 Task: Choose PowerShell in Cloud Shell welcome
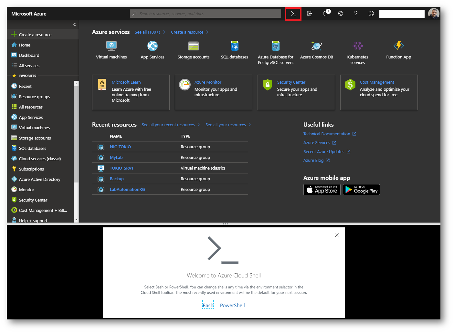(x=232, y=305)
